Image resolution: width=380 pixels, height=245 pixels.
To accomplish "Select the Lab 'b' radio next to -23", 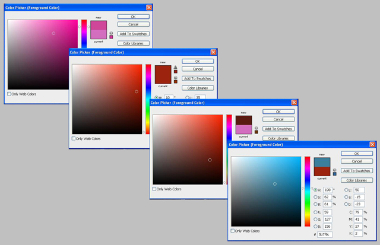I will [346, 204].
